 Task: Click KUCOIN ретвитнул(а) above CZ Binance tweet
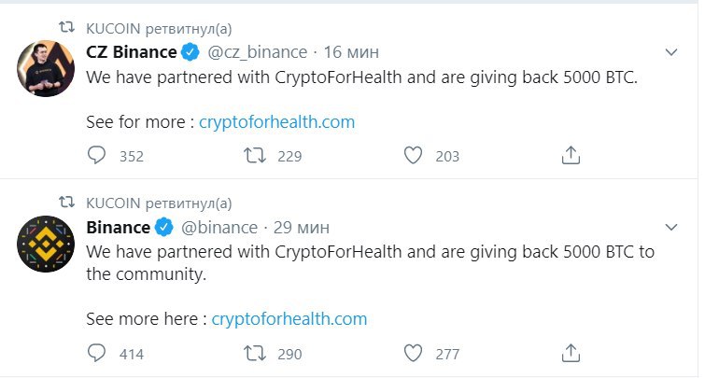[x=159, y=29]
